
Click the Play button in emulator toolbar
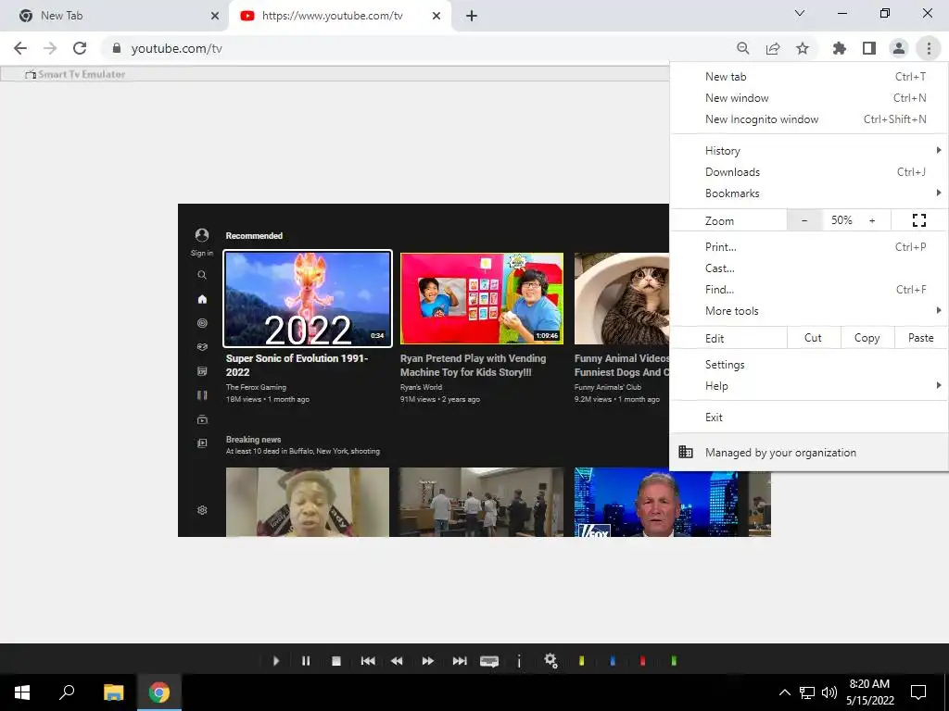(276, 661)
